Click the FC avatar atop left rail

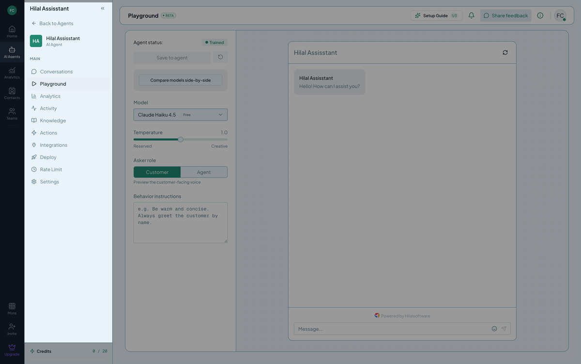tap(12, 10)
